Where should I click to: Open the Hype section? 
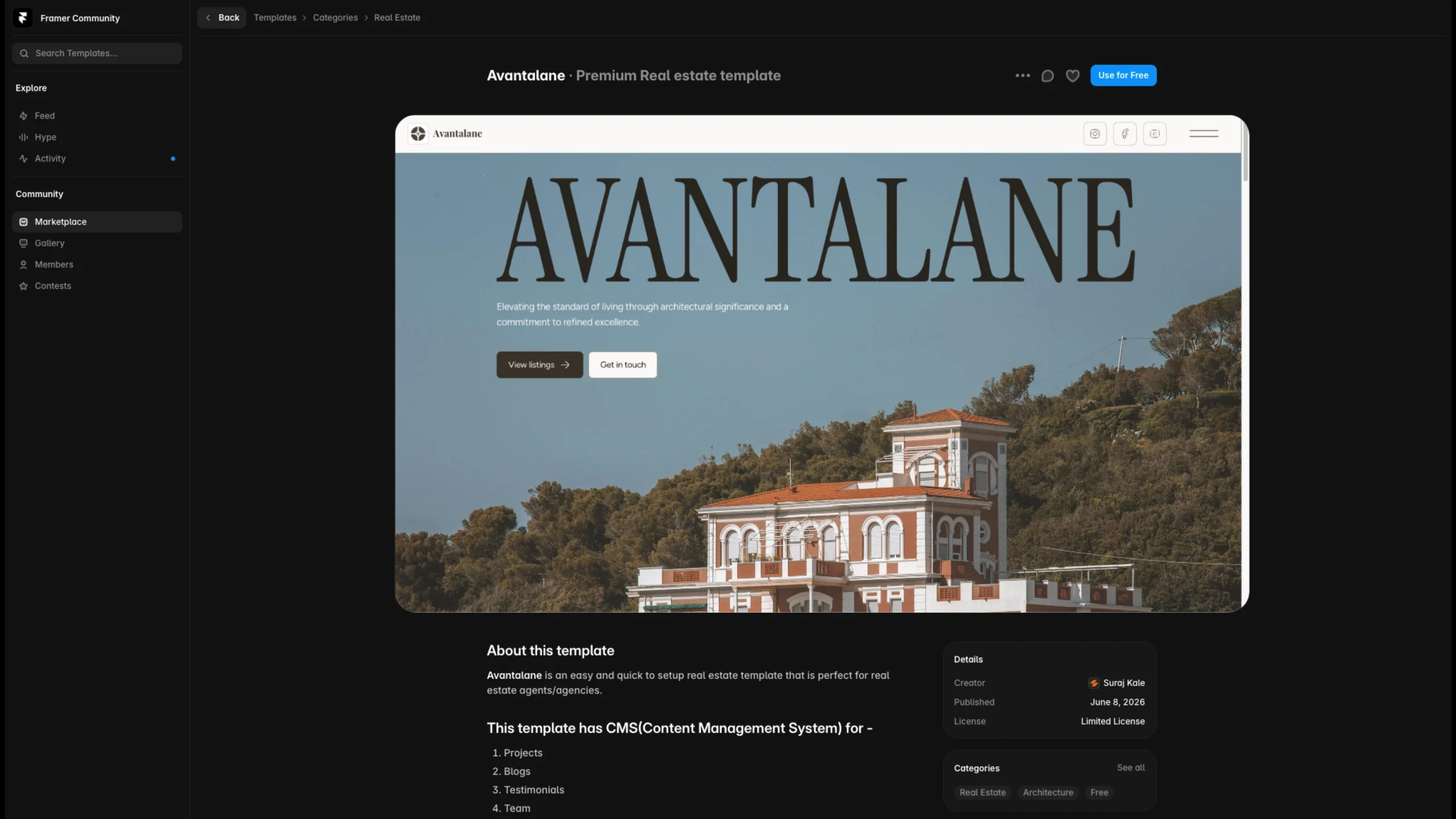[x=97, y=137]
